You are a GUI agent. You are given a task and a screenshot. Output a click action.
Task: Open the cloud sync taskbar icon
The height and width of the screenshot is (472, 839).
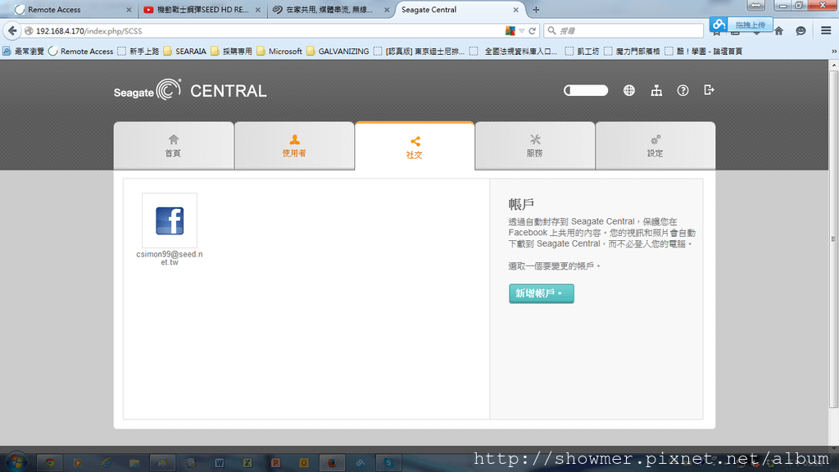pyautogui.click(x=361, y=463)
